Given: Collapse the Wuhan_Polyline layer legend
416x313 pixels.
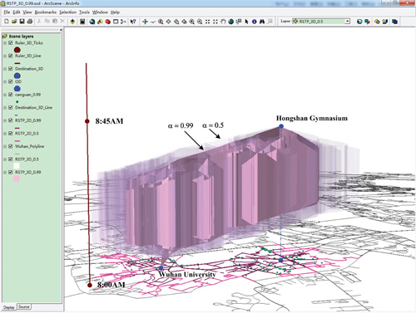Looking at the screenshot, I should click(x=5, y=146).
